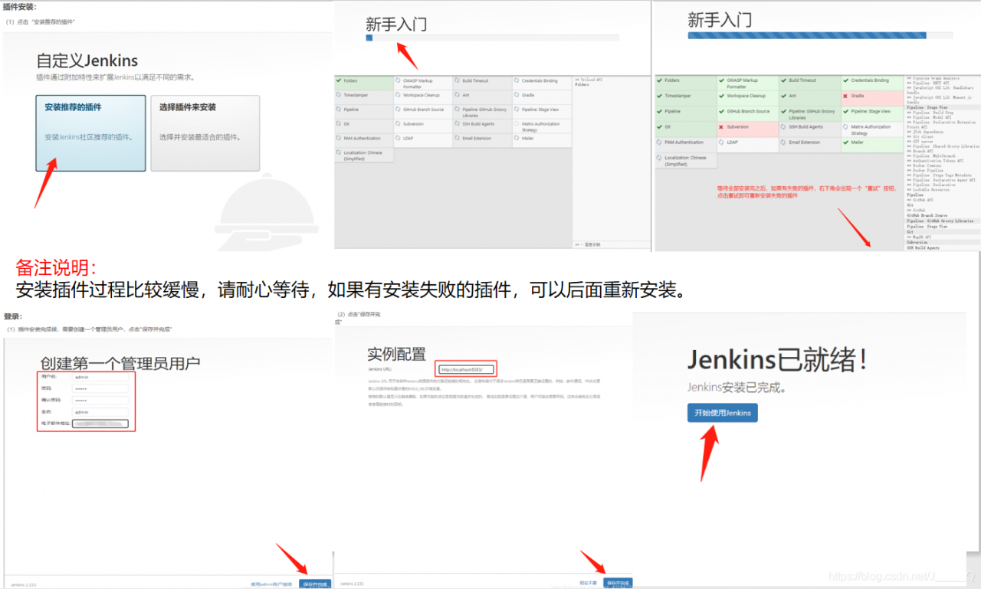Click the green check beside Timestamper
The image size is (981, 589).
point(660,96)
